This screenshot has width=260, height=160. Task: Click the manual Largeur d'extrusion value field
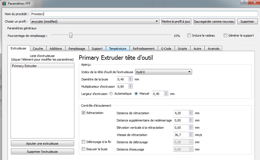tap(158, 94)
